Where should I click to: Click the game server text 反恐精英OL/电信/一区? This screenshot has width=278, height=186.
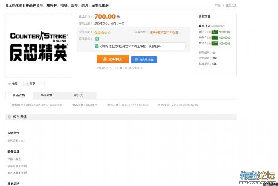coord(109,23)
